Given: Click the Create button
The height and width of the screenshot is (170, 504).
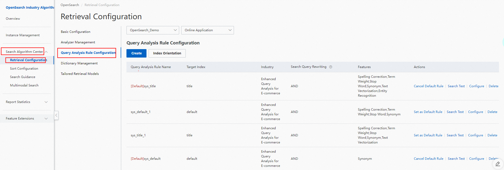Looking at the screenshot, I should click(136, 53).
